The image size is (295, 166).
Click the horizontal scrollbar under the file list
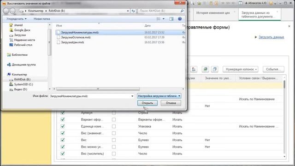click(98, 89)
